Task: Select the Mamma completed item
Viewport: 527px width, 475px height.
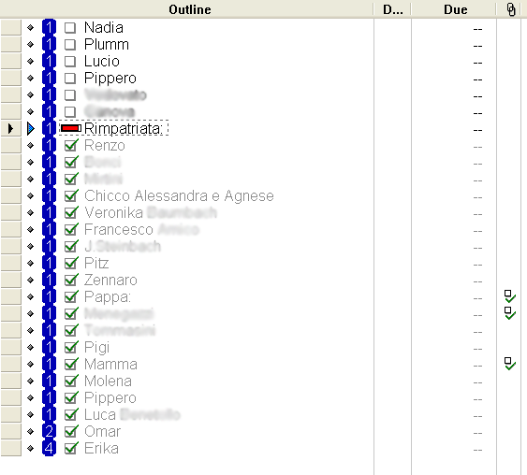Action: coord(110,364)
